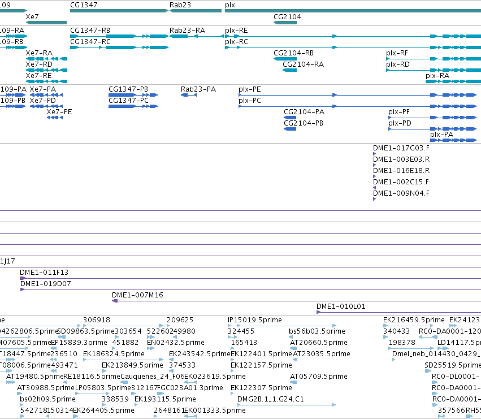This screenshot has width=481, height=419.
Task: Click EST AT20660.5prime
Action: (x=293, y=348)
